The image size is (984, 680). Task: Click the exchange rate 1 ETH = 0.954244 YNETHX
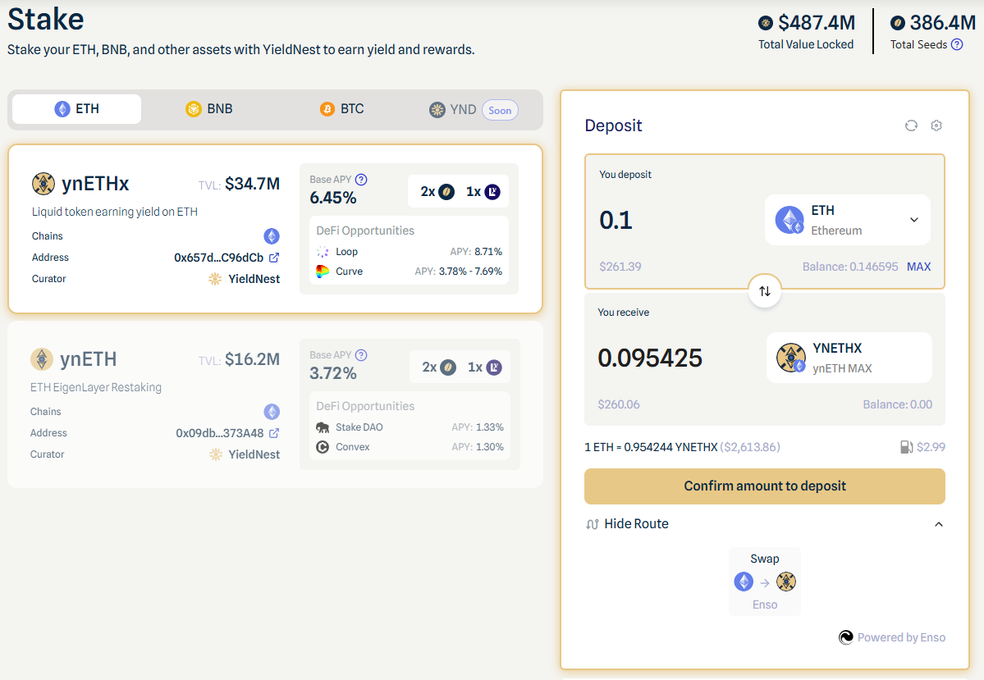coord(651,447)
